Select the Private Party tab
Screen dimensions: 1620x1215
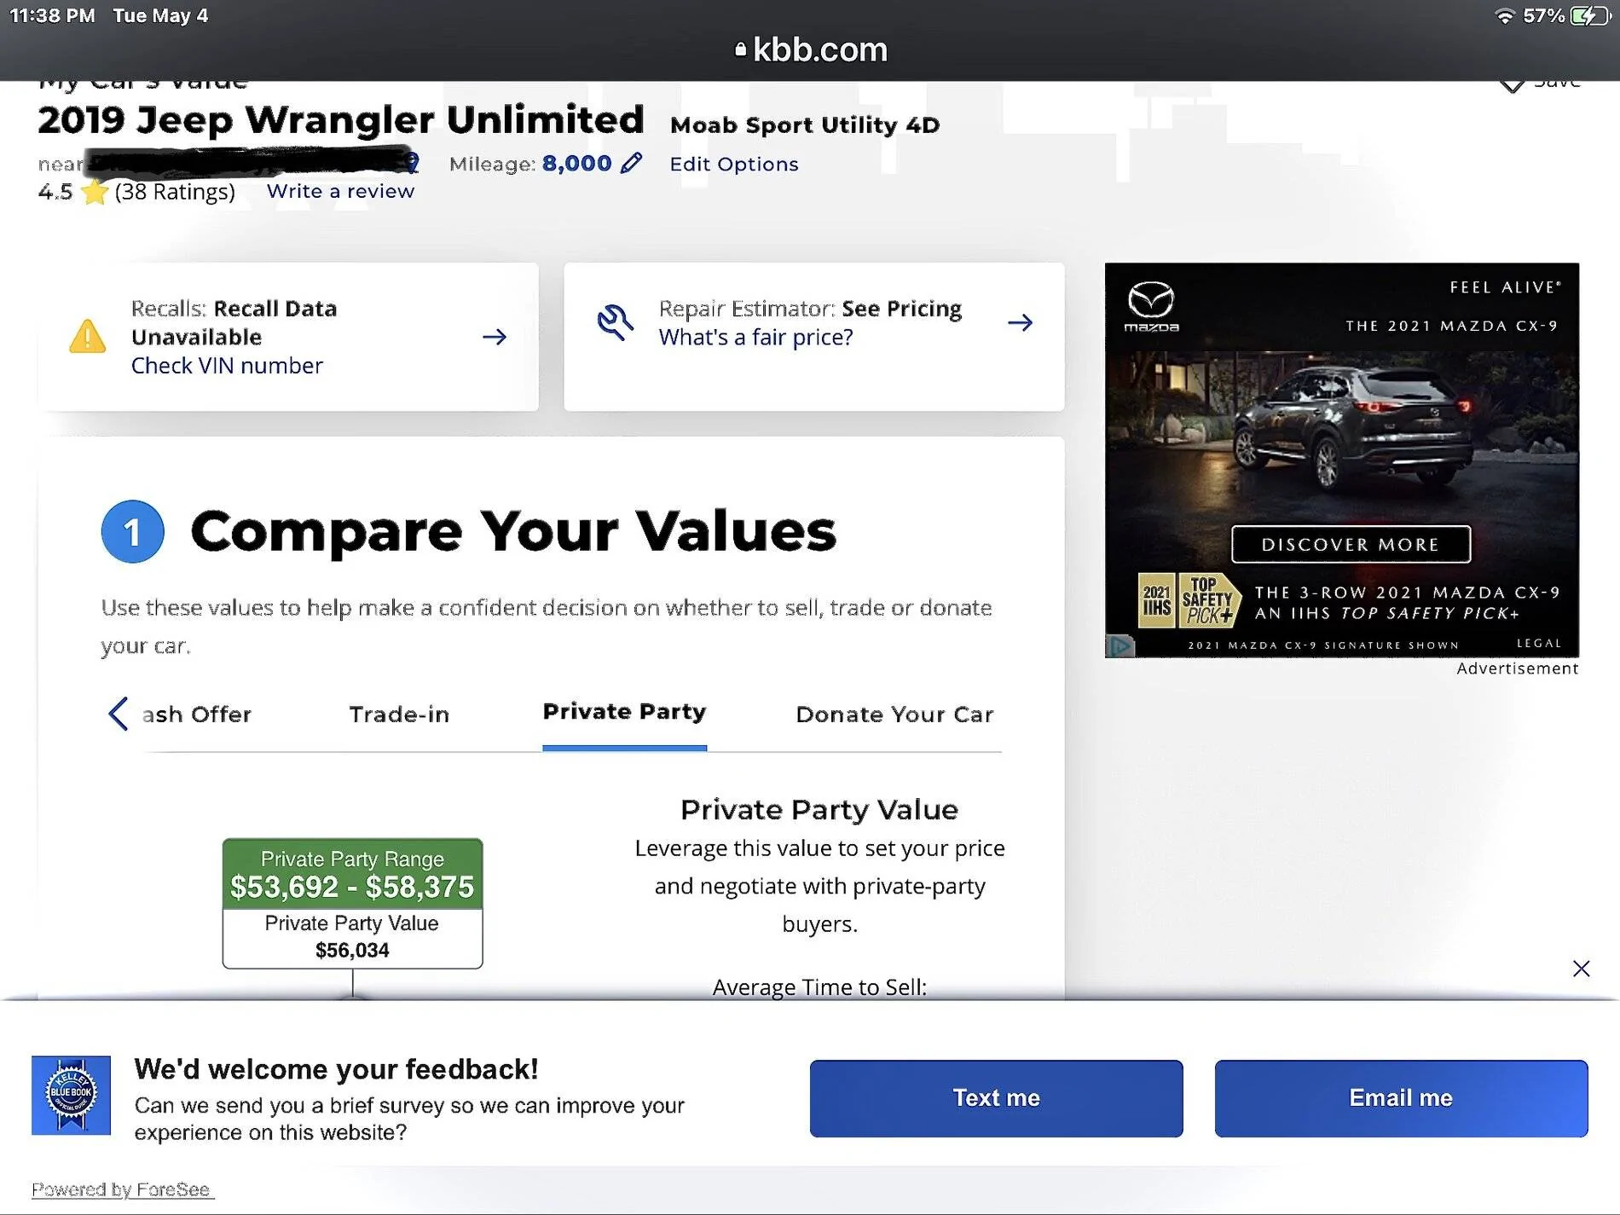pyautogui.click(x=624, y=712)
